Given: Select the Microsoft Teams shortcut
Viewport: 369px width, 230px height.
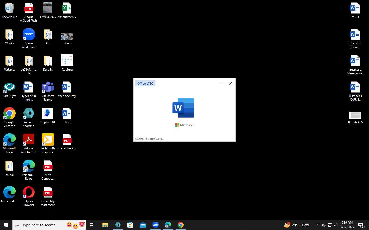Looking at the screenshot, I should pyautogui.click(x=48, y=91).
